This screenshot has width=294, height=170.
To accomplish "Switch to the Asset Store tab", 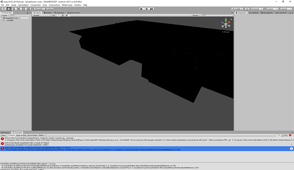I will (74, 13).
